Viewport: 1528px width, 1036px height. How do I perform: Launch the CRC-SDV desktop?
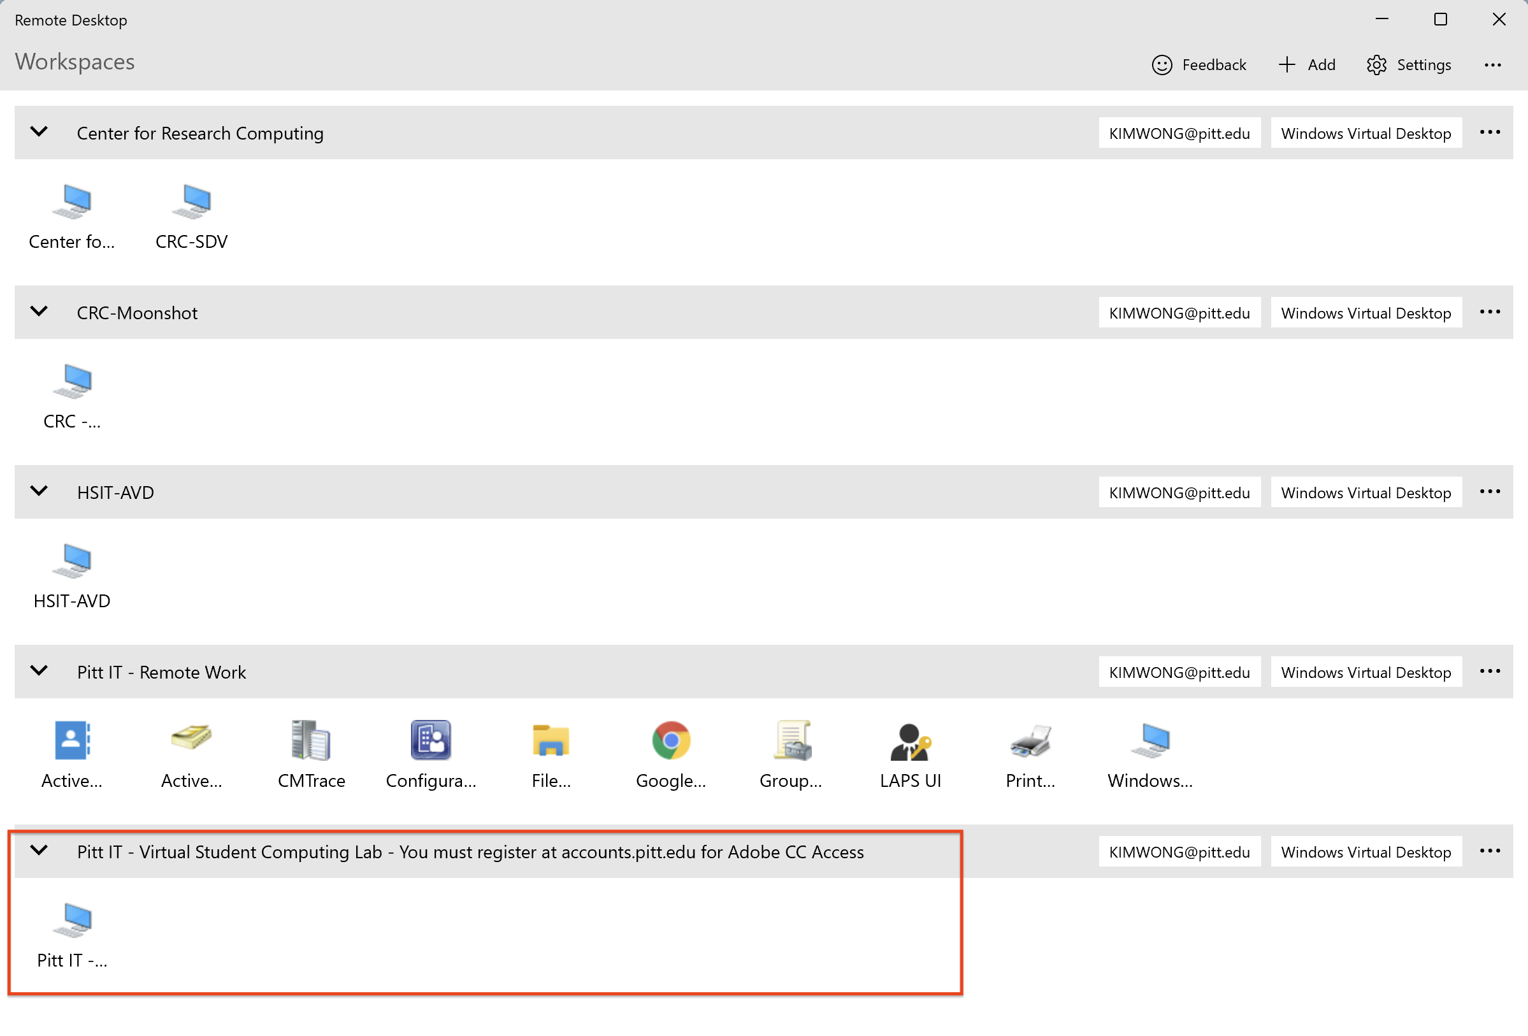click(191, 217)
